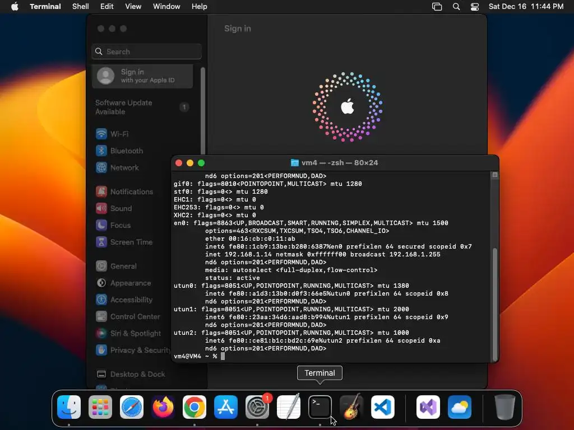The image size is (574, 430).
Task: Open Visual Studio Code from the dock
Action: 383,407
